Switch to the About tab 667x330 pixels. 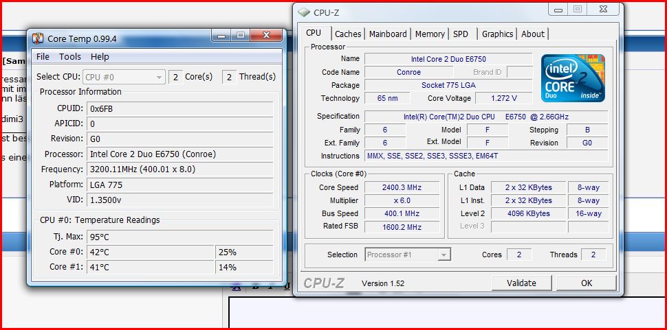533,34
